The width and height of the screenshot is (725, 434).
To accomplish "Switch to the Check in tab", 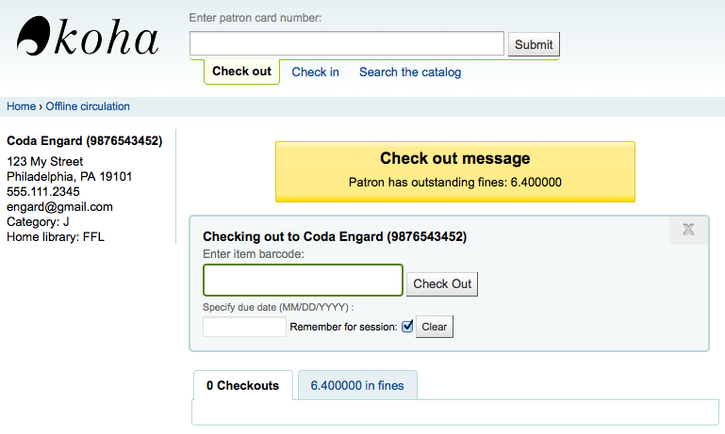I will click(315, 72).
